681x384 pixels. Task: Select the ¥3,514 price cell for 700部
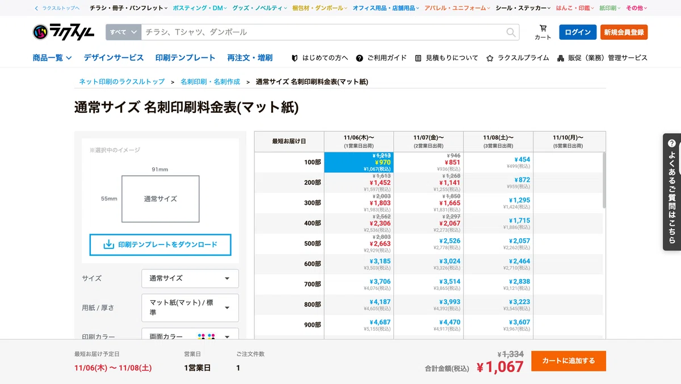(428, 285)
